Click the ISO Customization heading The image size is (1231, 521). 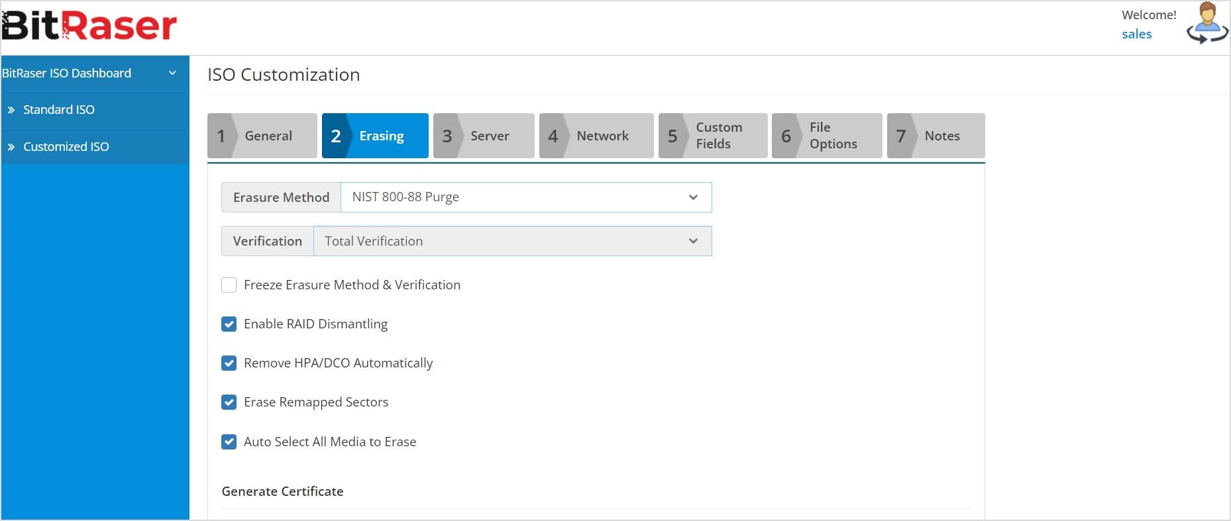pos(284,75)
